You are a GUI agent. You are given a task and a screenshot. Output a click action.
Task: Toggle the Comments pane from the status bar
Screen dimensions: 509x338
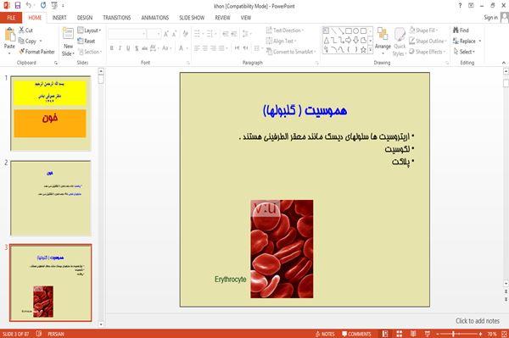(x=356, y=334)
